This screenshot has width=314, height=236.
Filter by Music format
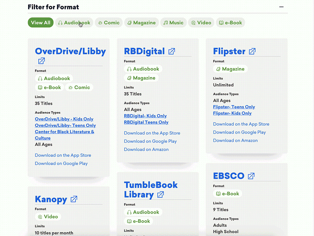[173, 23]
